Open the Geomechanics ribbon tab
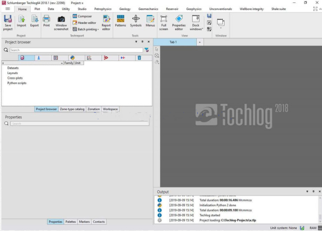Image resolution: width=322 pixels, height=231 pixels. pyautogui.click(x=148, y=9)
